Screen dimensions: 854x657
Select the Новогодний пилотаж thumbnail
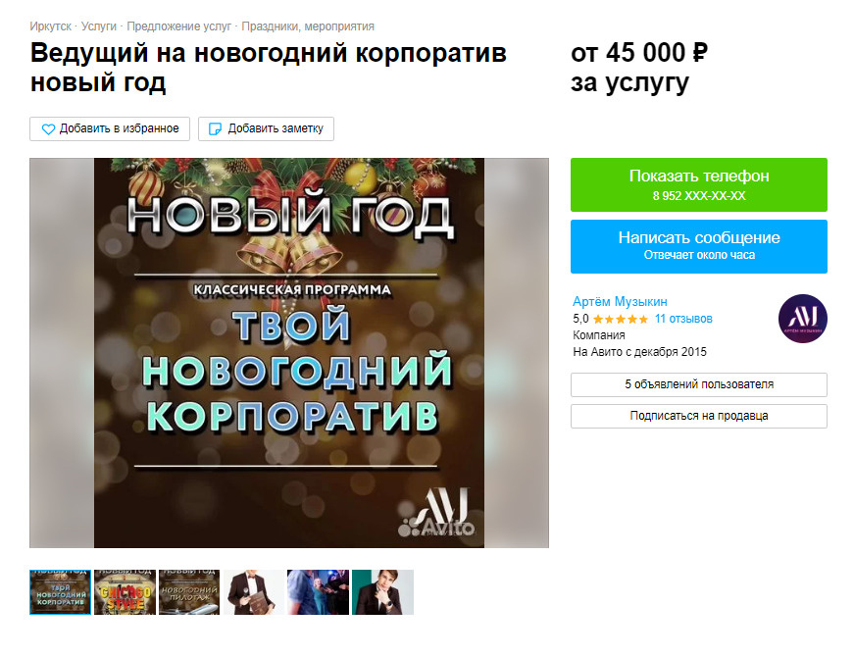(x=189, y=592)
